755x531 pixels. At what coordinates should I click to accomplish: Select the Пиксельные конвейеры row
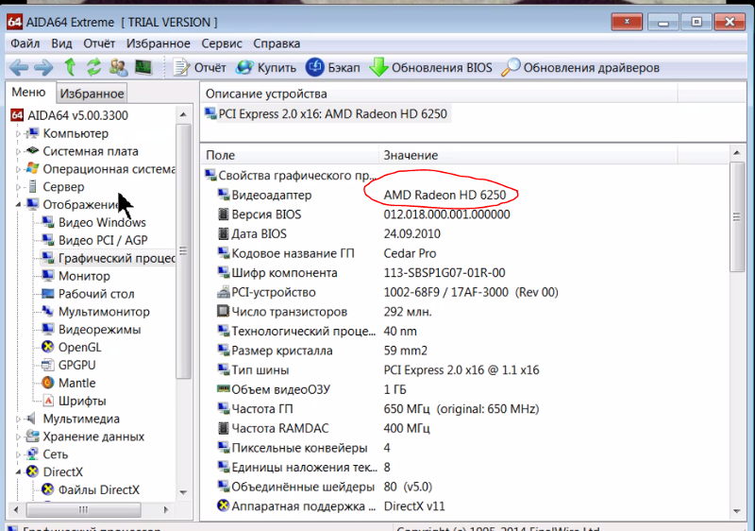pyautogui.click(x=464, y=448)
